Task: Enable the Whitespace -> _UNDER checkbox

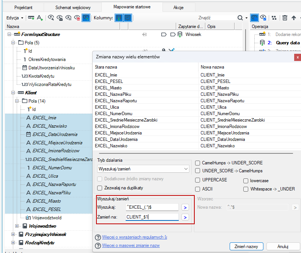Action: point(246,189)
